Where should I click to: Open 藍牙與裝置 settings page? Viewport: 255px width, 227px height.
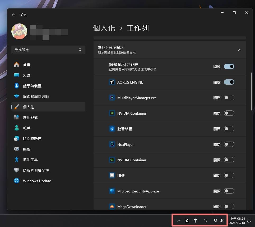[x=32, y=86]
